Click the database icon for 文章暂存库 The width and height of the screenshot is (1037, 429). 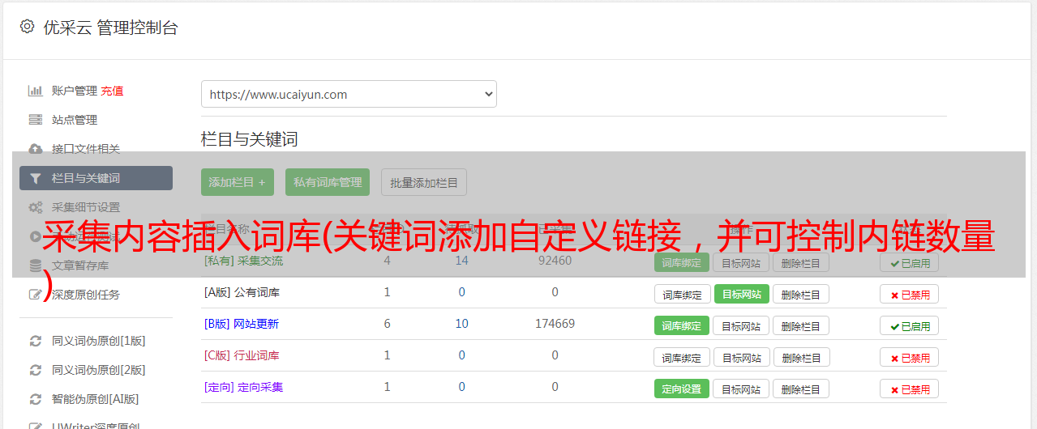click(x=35, y=265)
